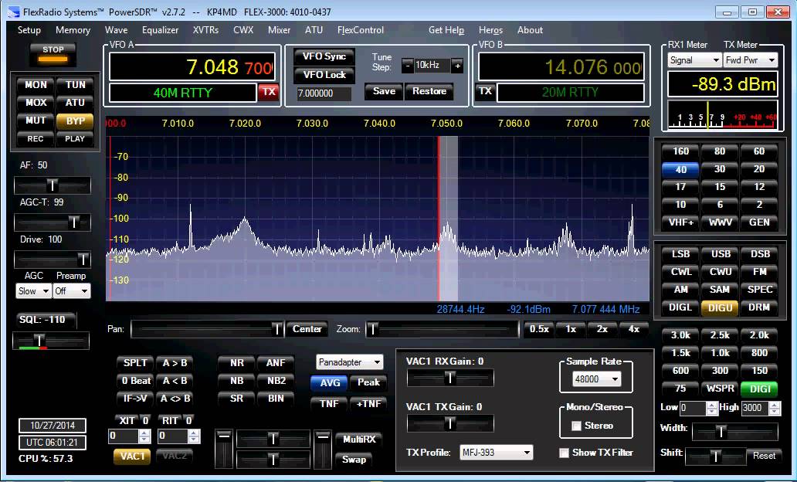Select FM mode
Screen dimensions: 797x482
point(759,272)
